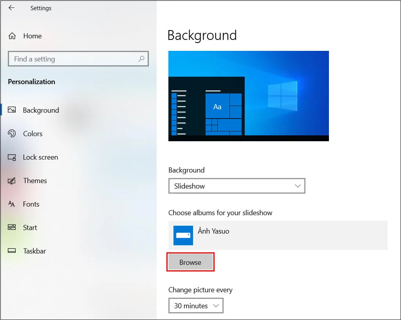Open the Colors settings page

[x=33, y=134]
